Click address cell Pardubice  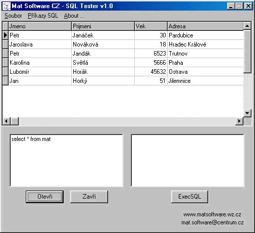(206, 35)
